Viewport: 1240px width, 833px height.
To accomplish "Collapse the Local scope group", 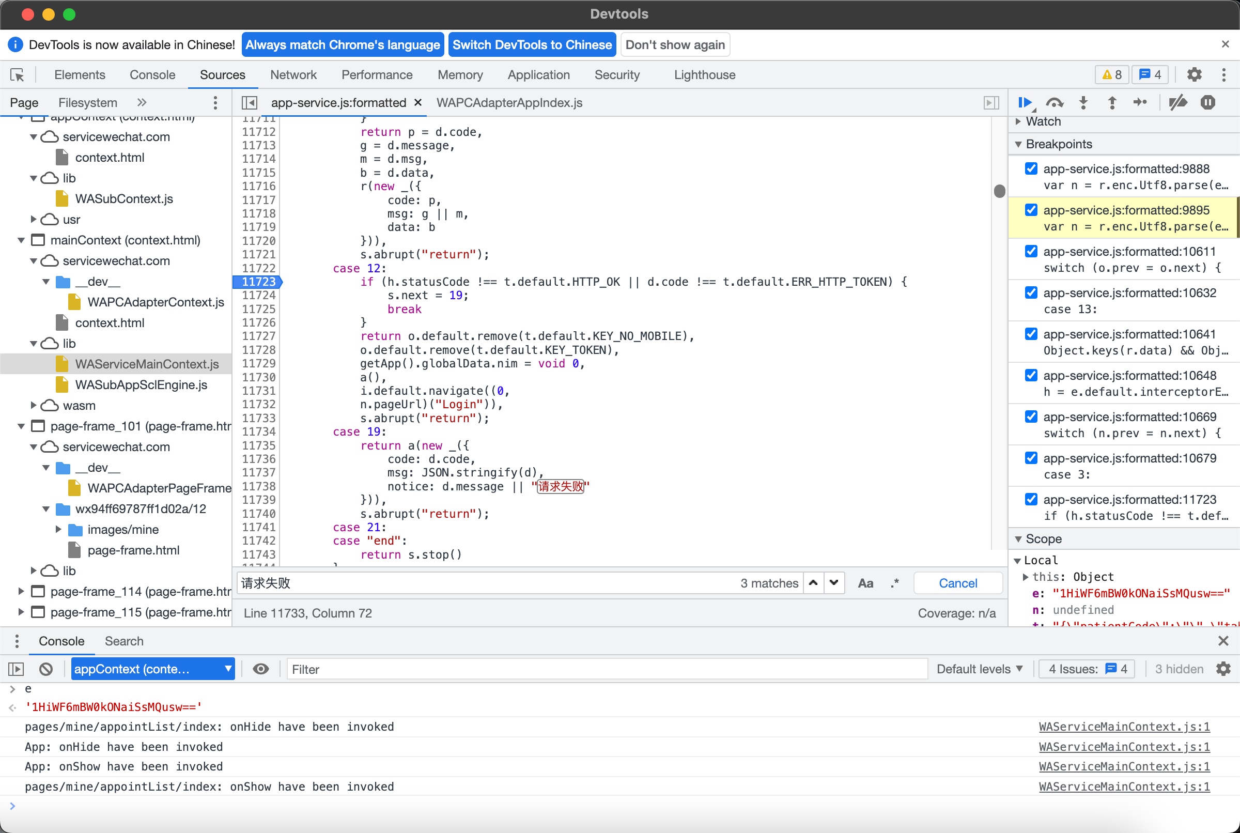I will (x=1017, y=561).
